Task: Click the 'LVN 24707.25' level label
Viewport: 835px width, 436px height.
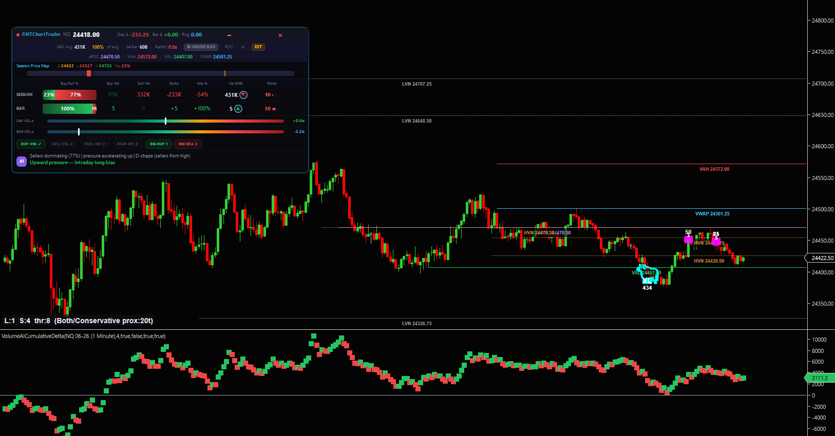Action: pyautogui.click(x=417, y=84)
